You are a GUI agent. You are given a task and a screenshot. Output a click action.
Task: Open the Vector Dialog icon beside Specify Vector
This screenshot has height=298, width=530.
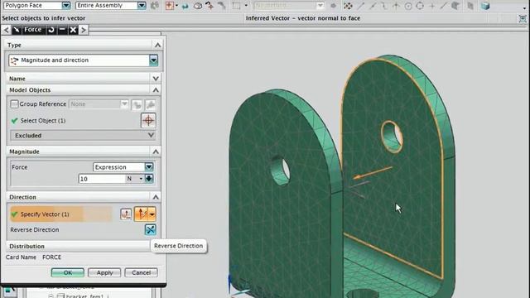126,214
